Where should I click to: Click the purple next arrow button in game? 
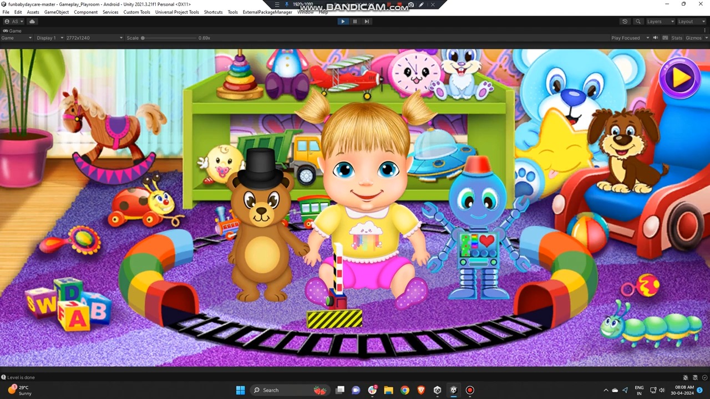680,78
